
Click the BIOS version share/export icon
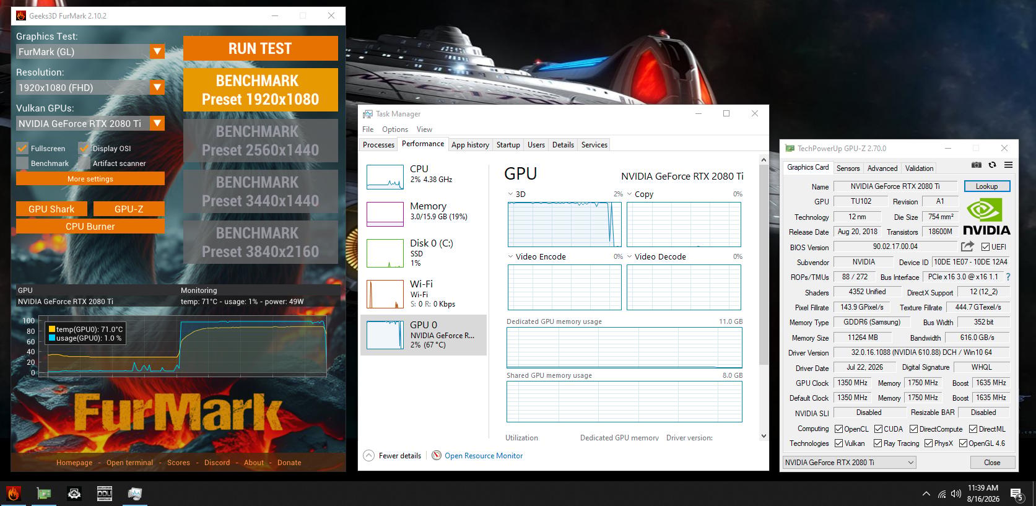click(x=967, y=246)
